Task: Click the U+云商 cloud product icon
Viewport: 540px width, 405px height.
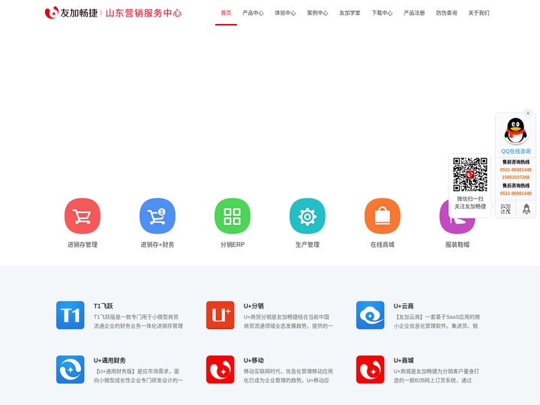Action: (370, 315)
